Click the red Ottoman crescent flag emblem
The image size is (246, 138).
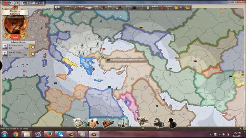tap(15, 37)
